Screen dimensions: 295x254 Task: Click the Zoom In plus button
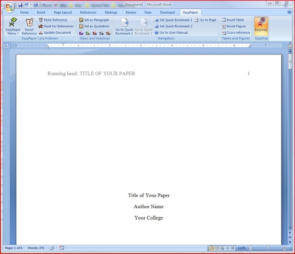285,248
